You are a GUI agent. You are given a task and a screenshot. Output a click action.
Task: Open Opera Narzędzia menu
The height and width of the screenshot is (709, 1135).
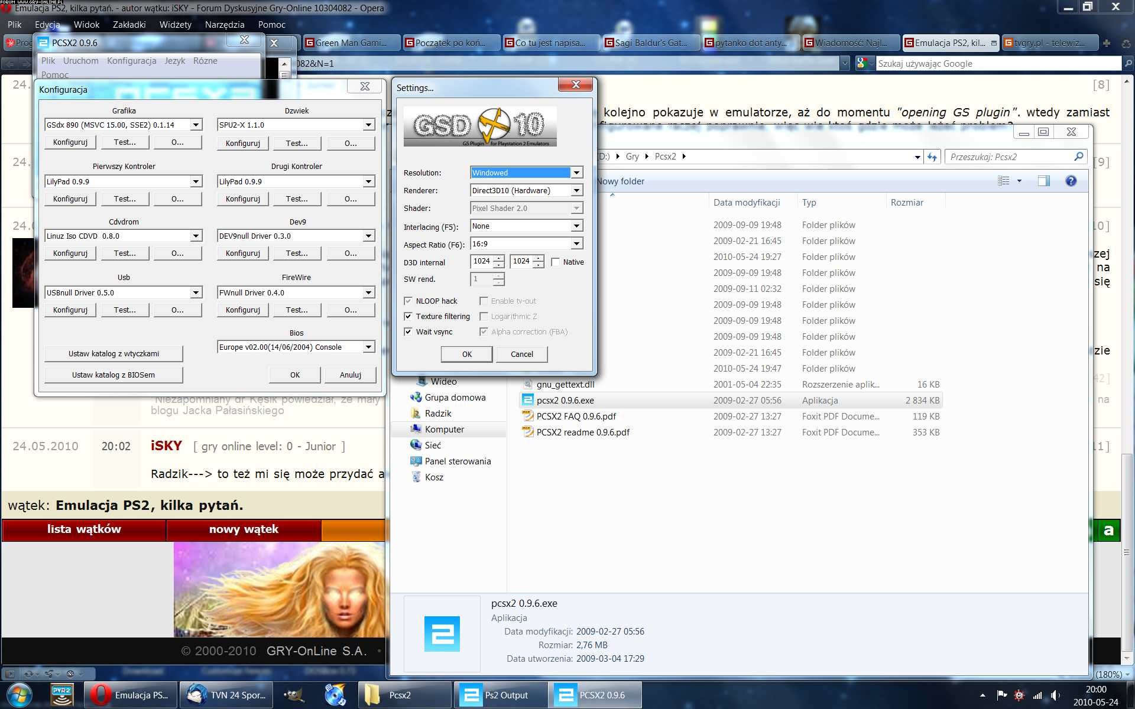click(x=225, y=24)
